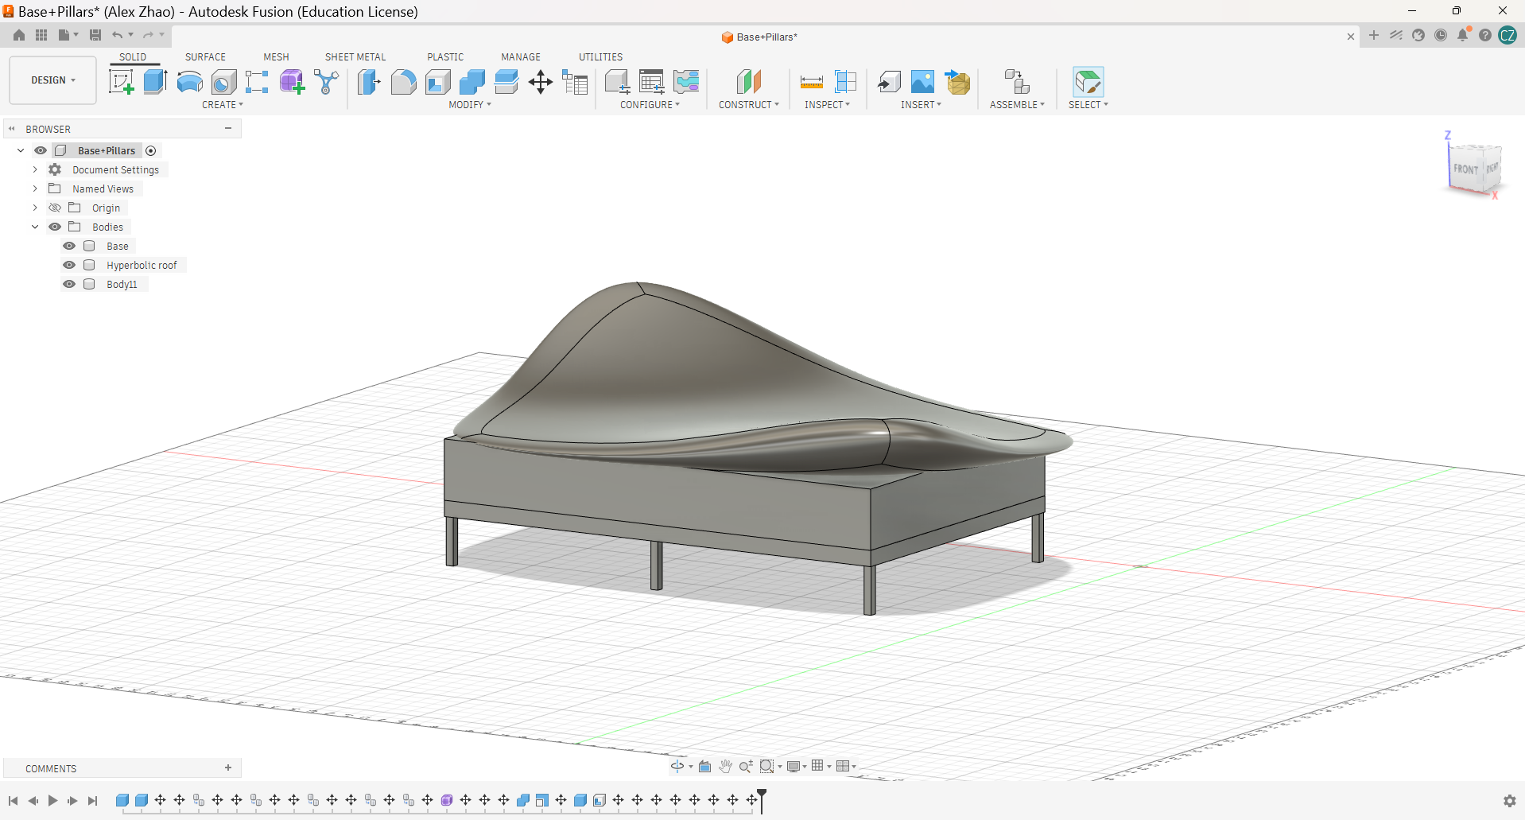Open timeline settings gear
The height and width of the screenshot is (820, 1525).
click(x=1509, y=801)
